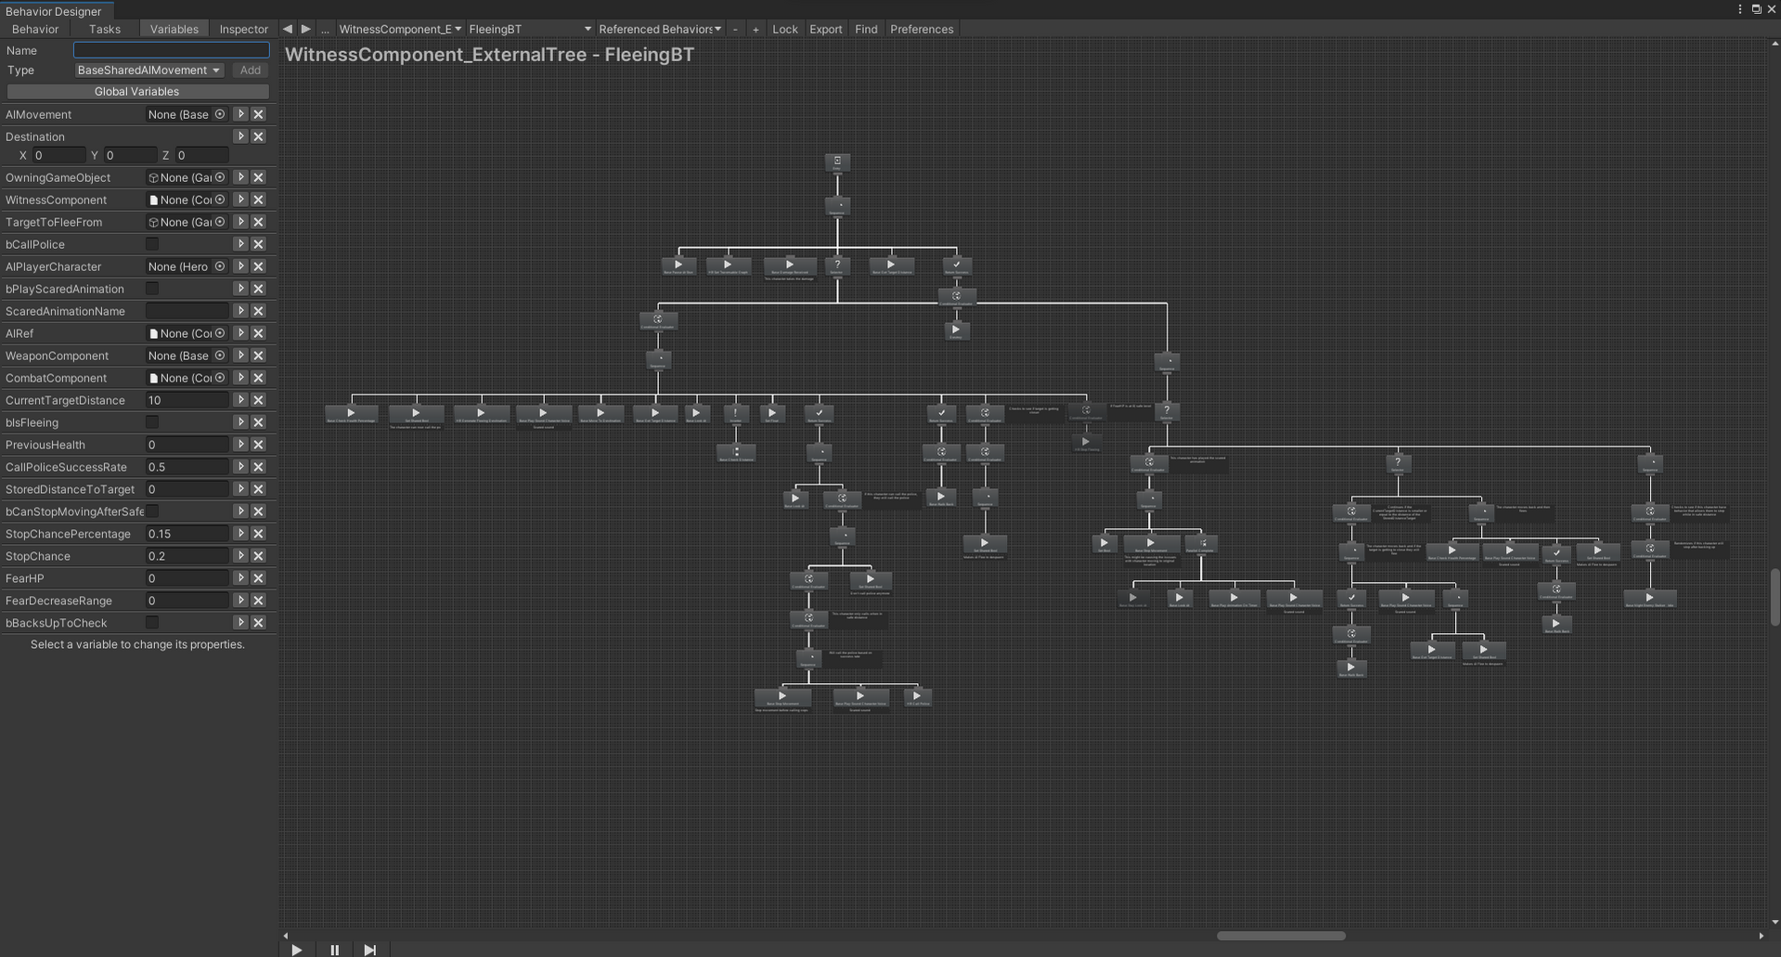Click the minus zoom button in toolbar
Screen dimensions: 1781x957
pyautogui.click(x=735, y=29)
